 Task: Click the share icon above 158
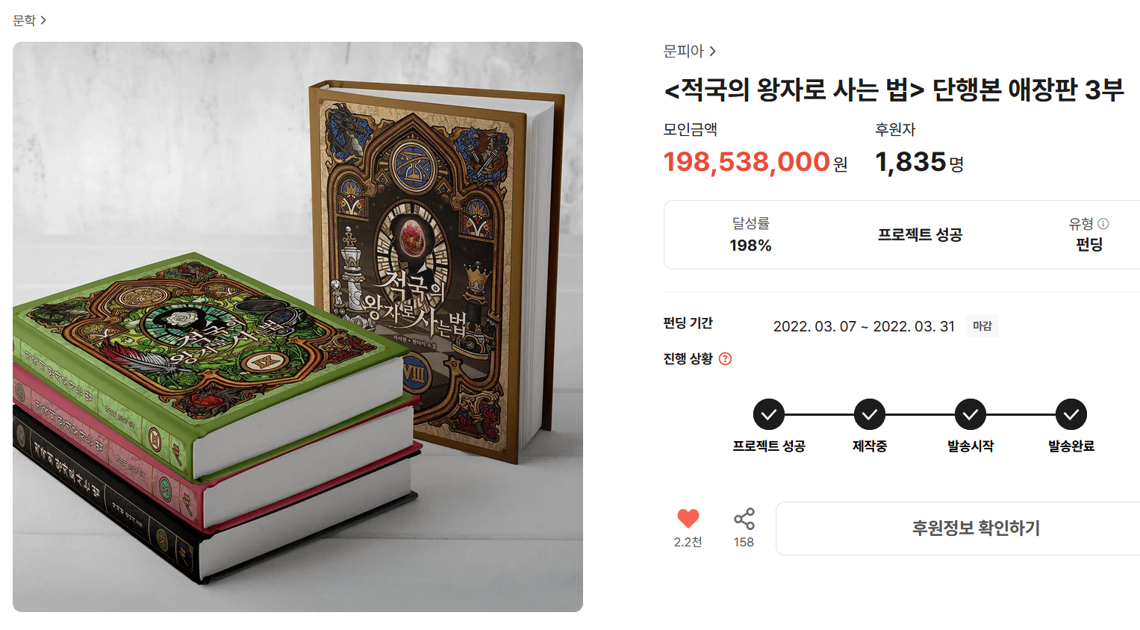tap(744, 519)
